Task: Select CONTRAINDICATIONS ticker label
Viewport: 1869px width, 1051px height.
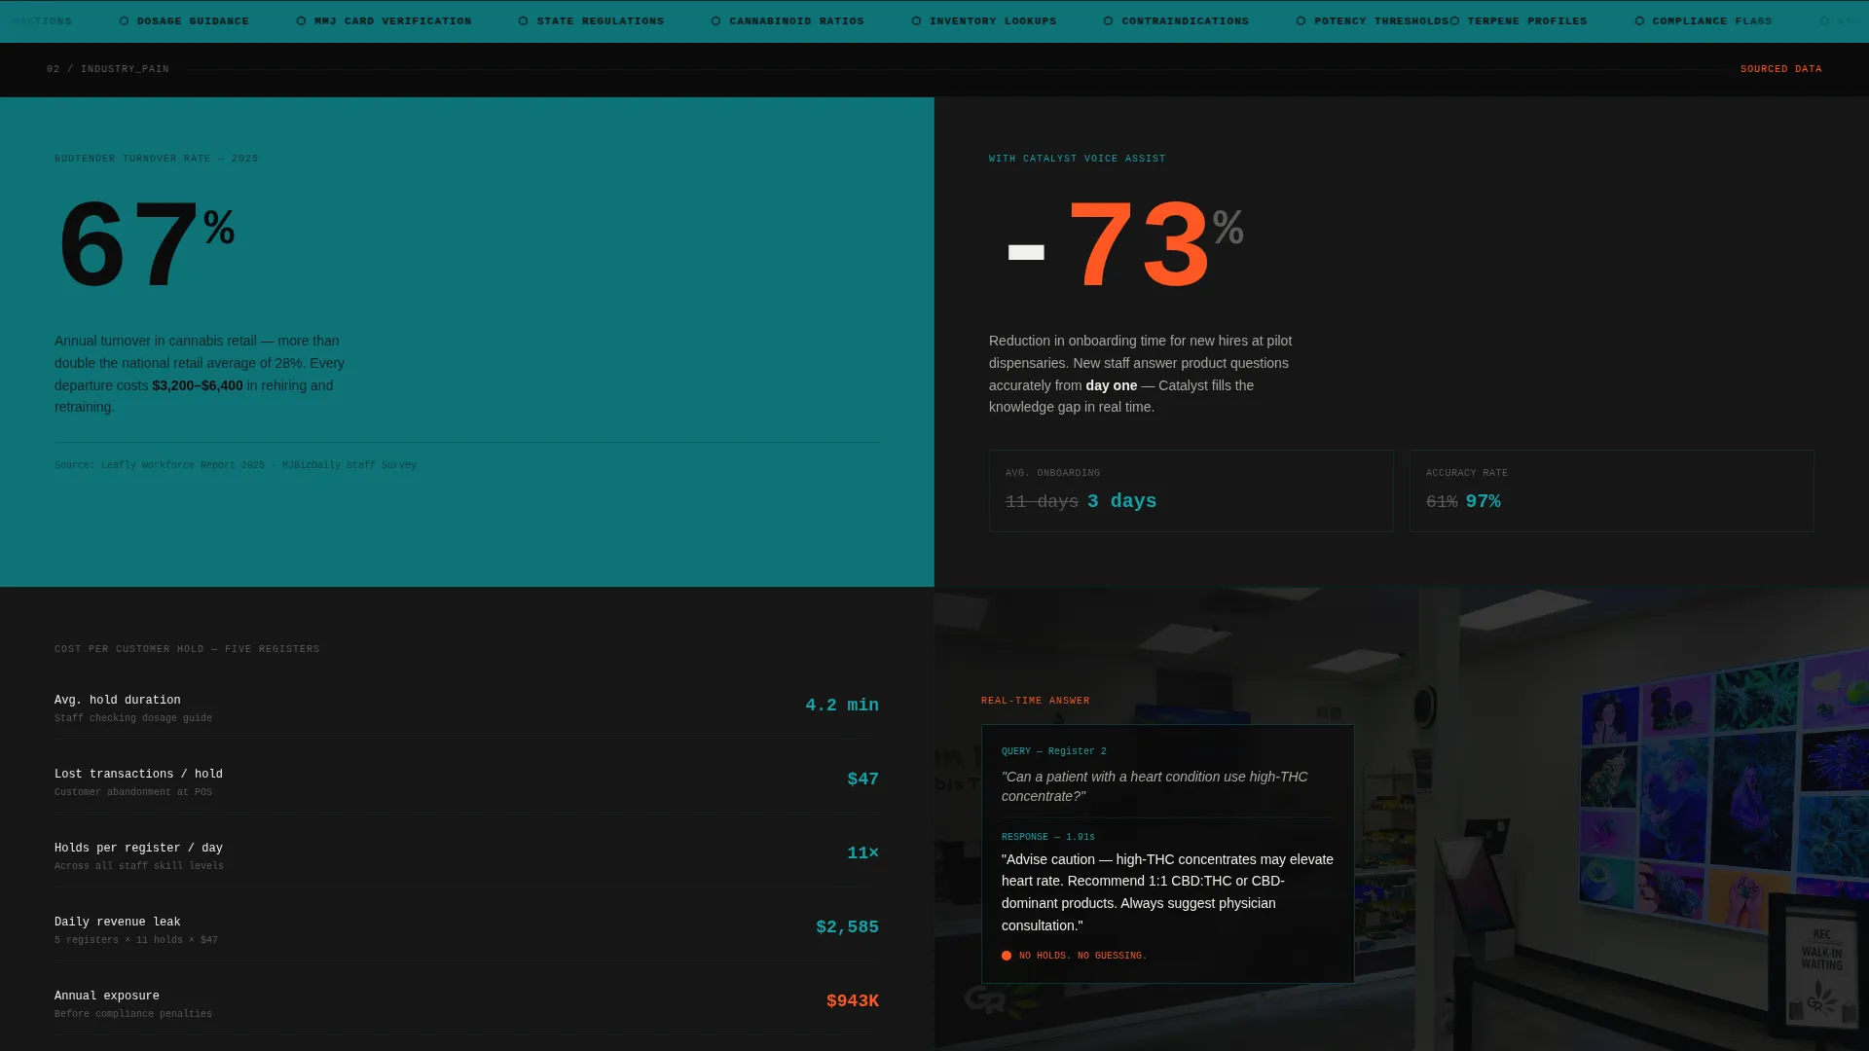Action: [x=1185, y=20]
